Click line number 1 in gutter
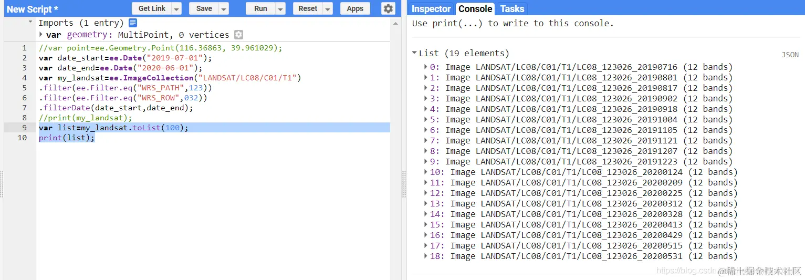Viewport: 805px width, 280px height. (x=24, y=48)
